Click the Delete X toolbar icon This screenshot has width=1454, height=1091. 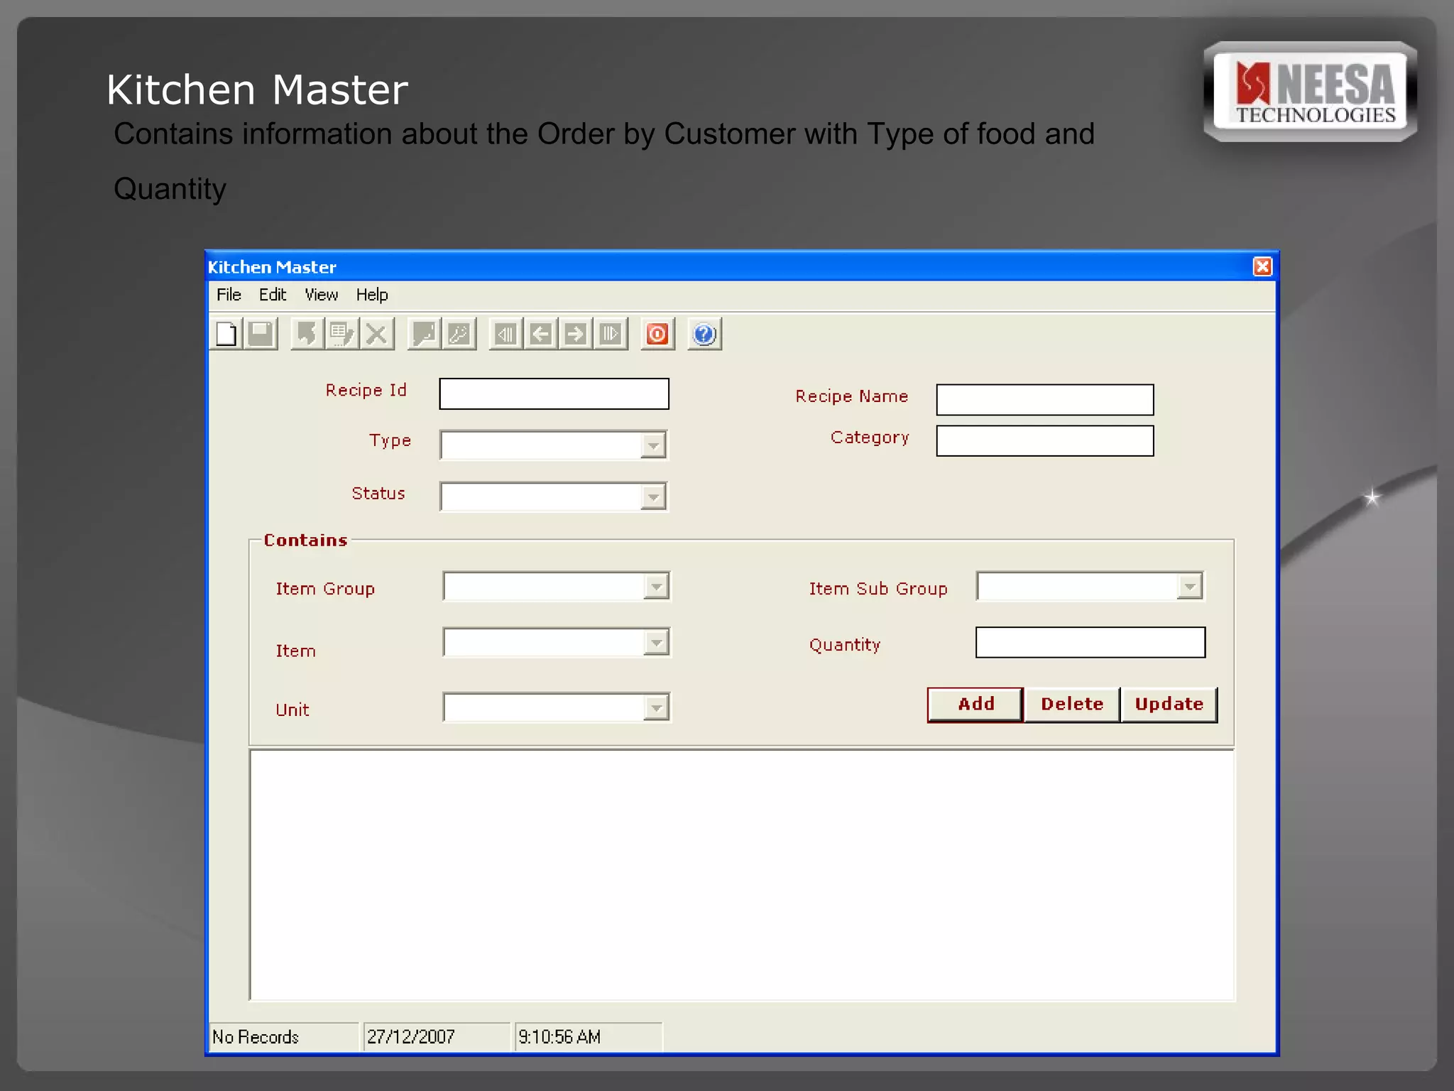[x=377, y=334]
